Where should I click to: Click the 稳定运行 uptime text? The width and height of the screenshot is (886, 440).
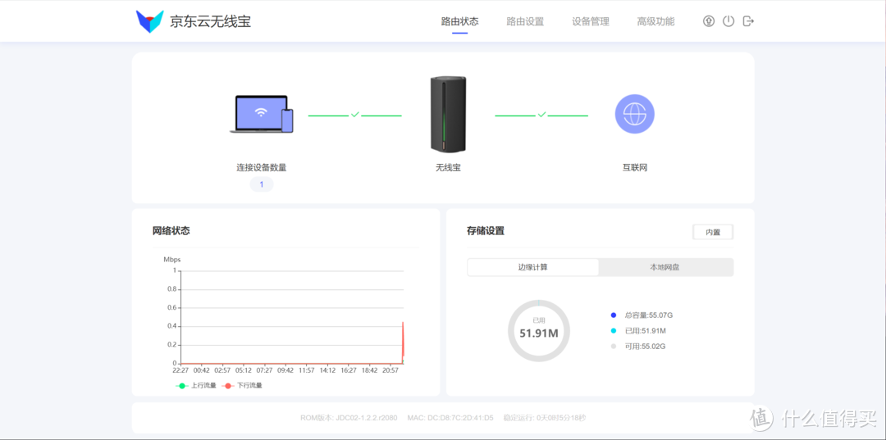point(545,418)
